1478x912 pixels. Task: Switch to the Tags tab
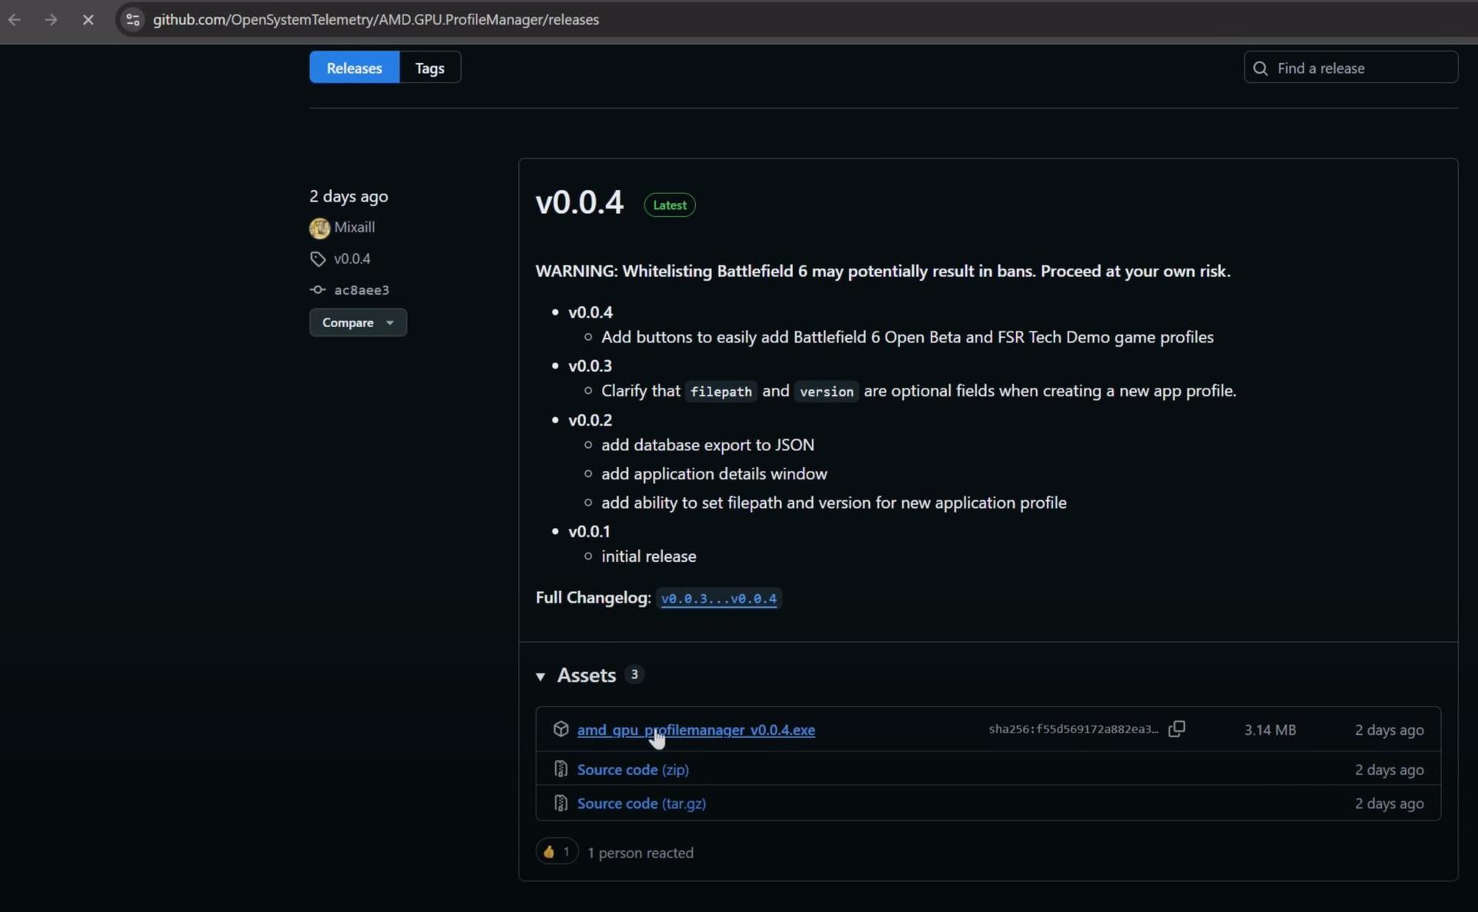[x=430, y=67]
